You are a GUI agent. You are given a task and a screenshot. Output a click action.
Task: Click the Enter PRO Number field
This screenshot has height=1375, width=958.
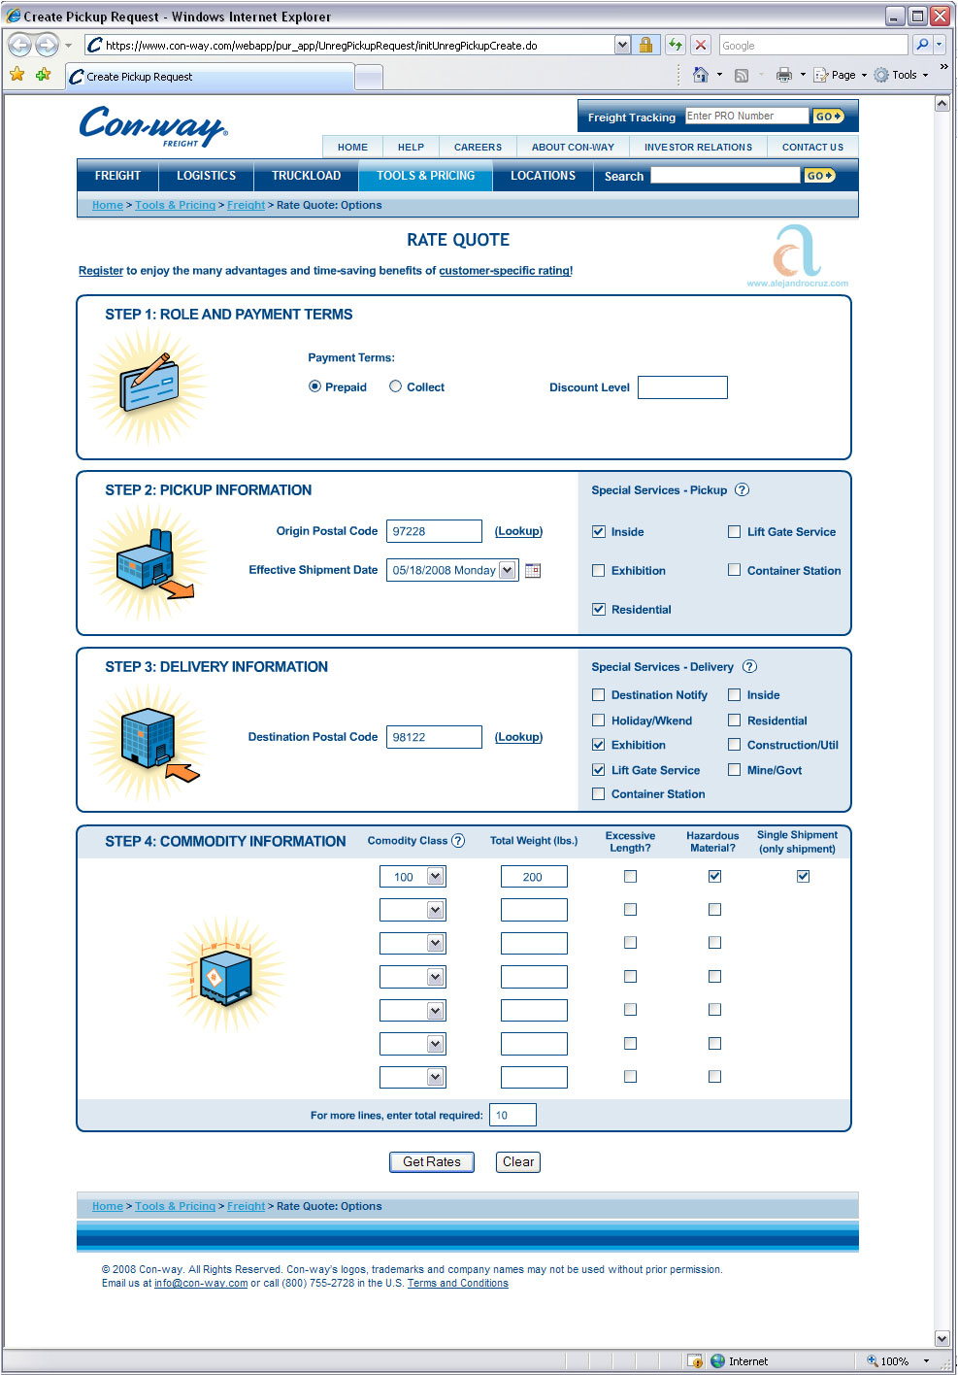pos(746,116)
